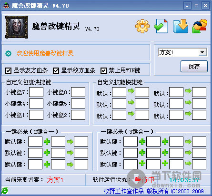Open settings via the orange gear icon
The width and height of the screenshot is (212, 196).
pyautogui.click(x=142, y=26)
